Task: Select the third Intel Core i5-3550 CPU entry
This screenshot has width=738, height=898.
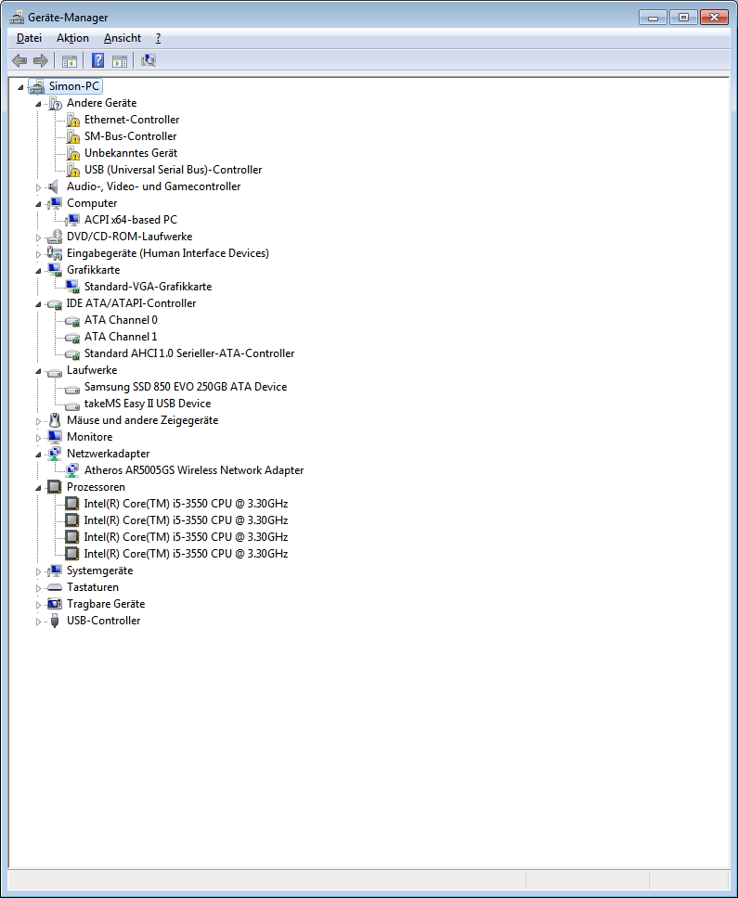Action: pos(186,536)
